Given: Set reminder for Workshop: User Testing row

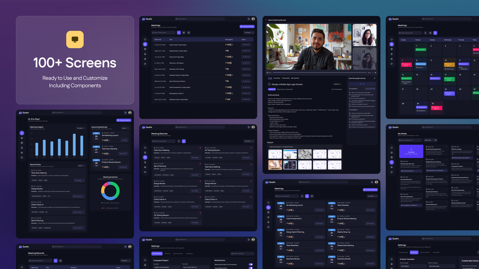Looking at the screenshot, I should [246, 69].
